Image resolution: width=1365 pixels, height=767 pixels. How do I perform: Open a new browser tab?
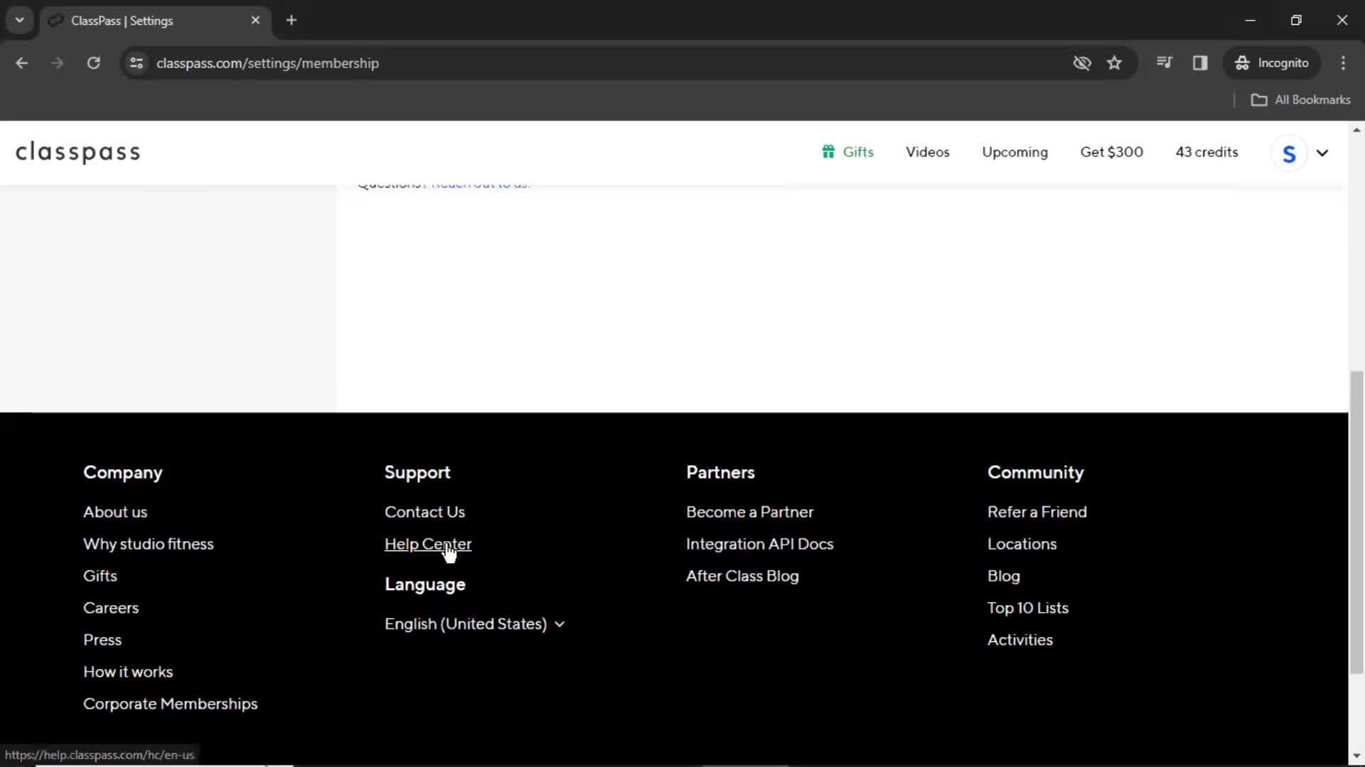coord(291,21)
